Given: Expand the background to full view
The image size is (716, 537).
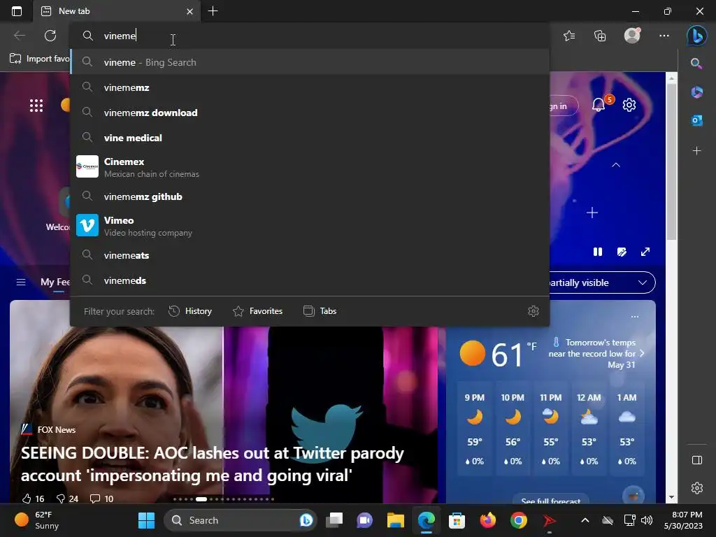Looking at the screenshot, I should (645, 252).
